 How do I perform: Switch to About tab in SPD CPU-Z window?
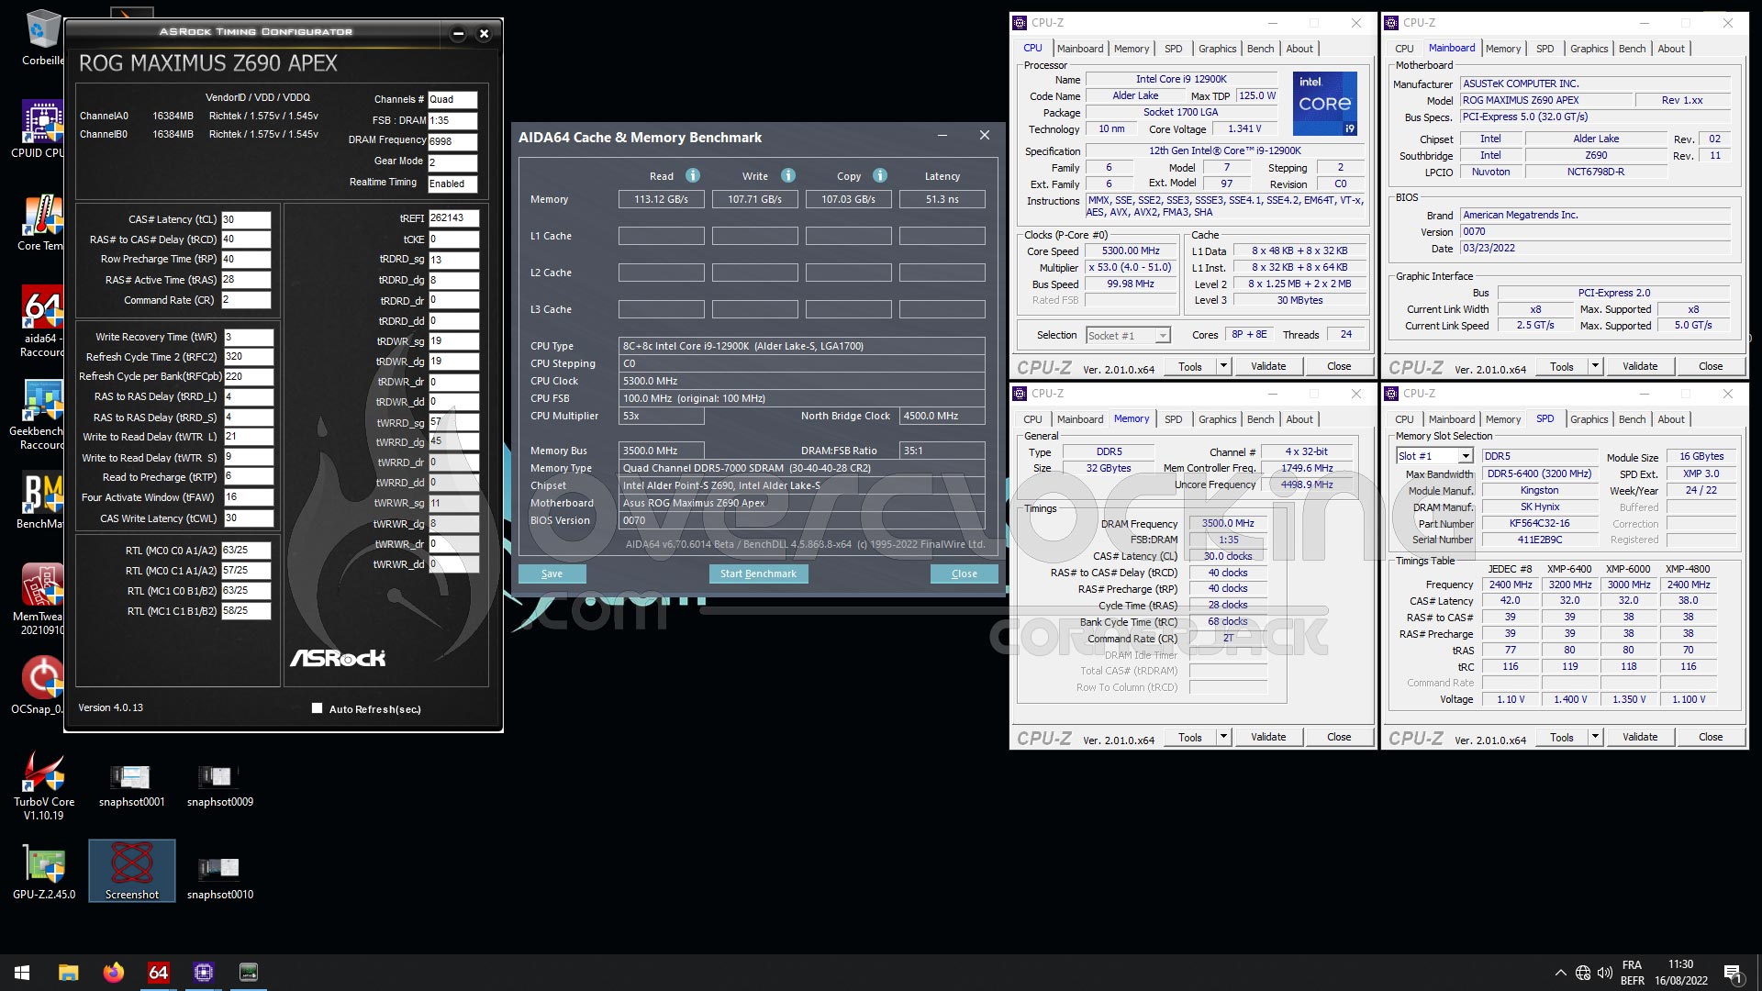pyautogui.click(x=1670, y=419)
